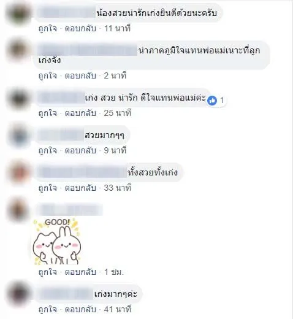This screenshot has height=319, width=293.
Task: Reply to the comment posted 2 นาที ago
Action: click(x=80, y=75)
